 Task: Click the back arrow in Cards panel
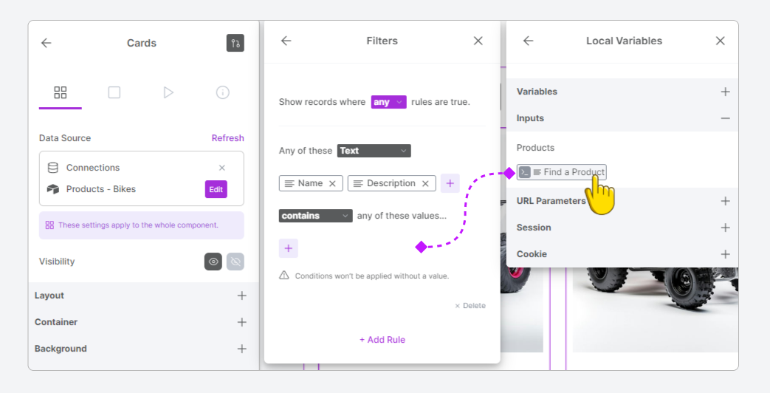tap(47, 44)
